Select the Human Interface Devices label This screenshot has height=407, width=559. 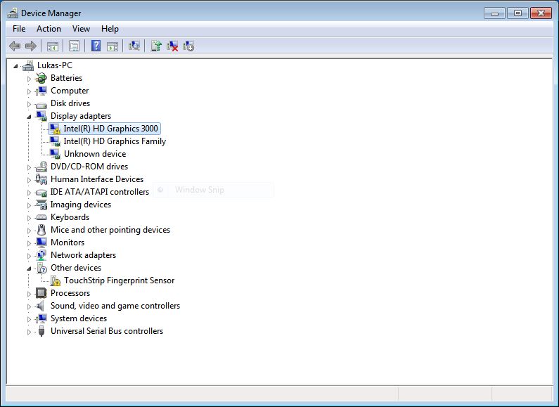[97, 179]
